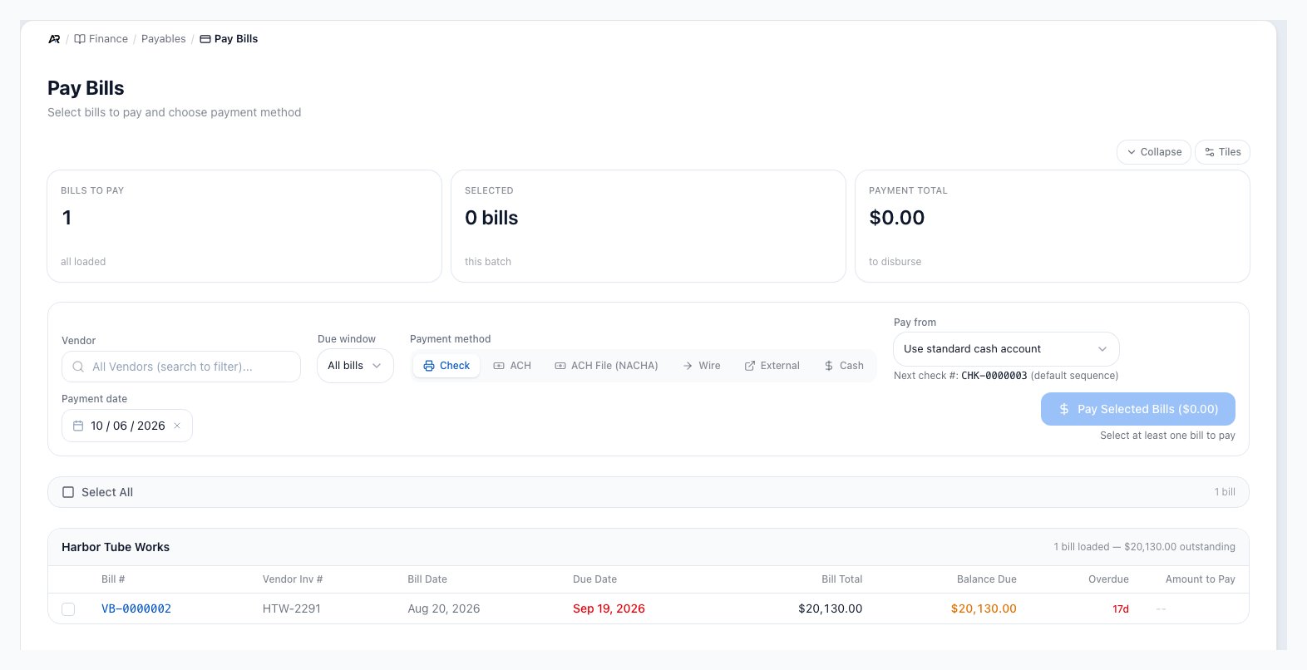This screenshot has width=1307, height=670.
Task: Click the 17d overdue value
Action: tap(1121, 609)
